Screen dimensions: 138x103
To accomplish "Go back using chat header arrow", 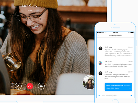I will pos(99,35).
